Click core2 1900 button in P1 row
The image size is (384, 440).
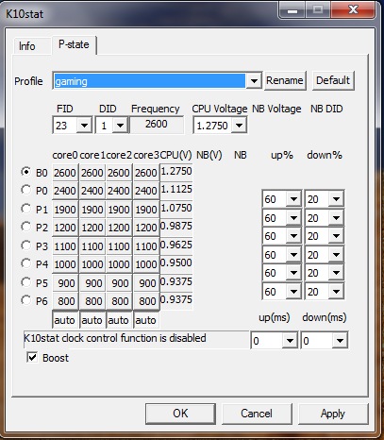[119, 210]
